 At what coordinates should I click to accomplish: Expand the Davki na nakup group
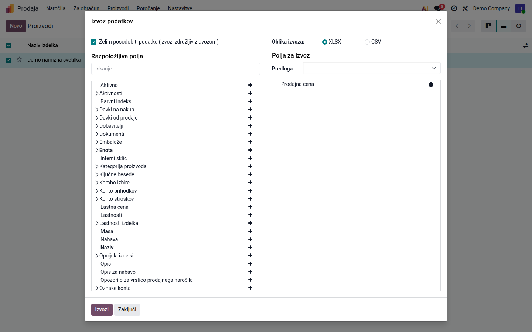pos(97,110)
